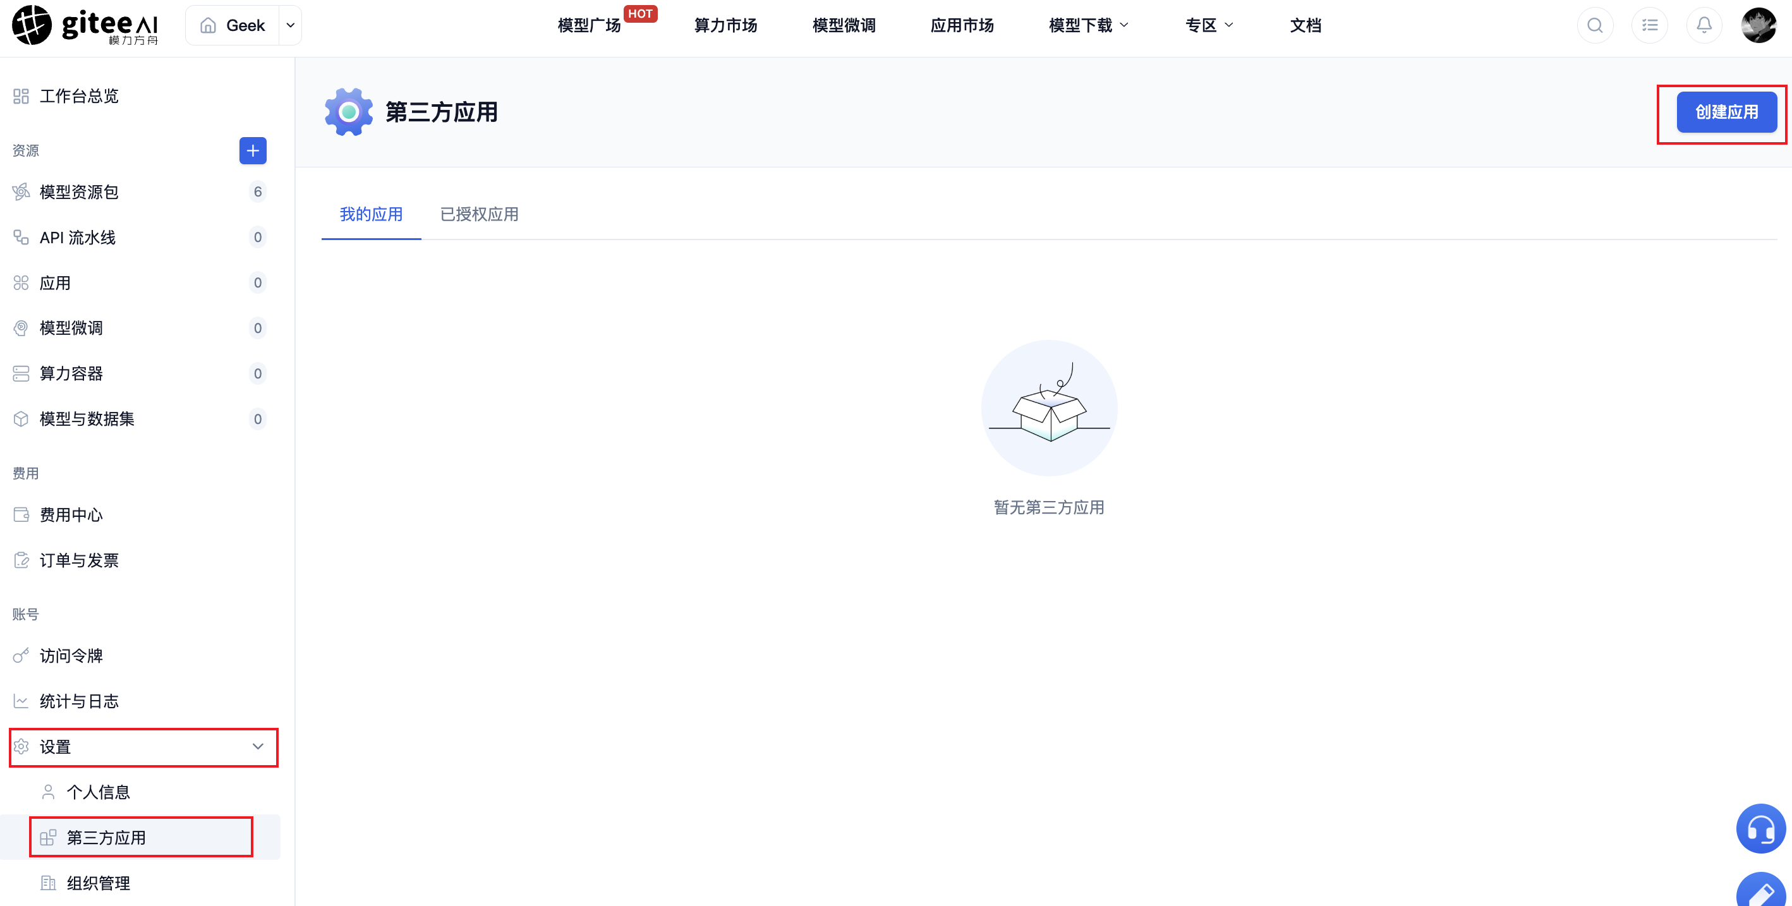
Task: Open 模型广场 in top navigation
Action: point(588,26)
